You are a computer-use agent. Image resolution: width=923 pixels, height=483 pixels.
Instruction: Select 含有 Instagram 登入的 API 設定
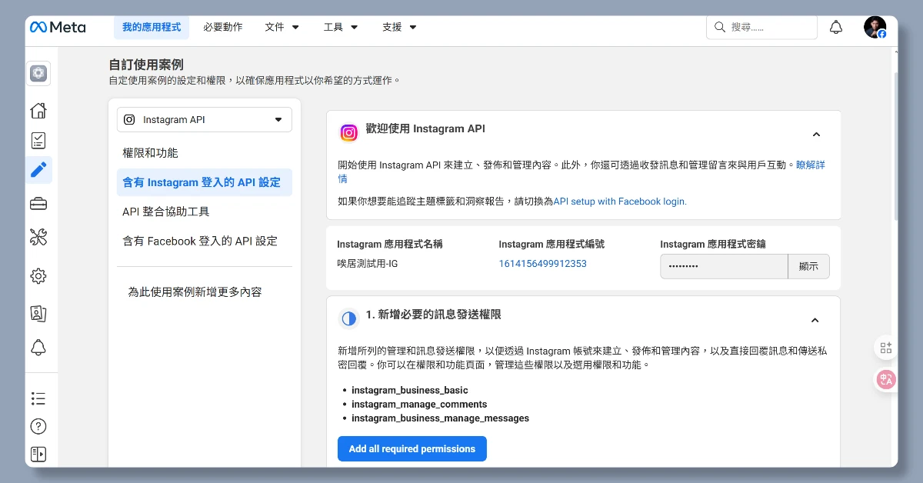pos(205,182)
